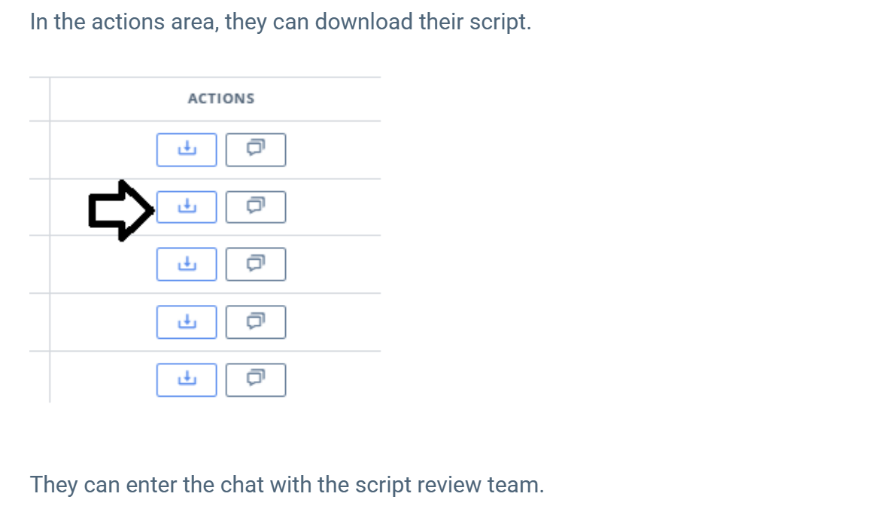Click the chat button in the fourth row
Viewport: 872px width, 524px height.
click(256, 322)
